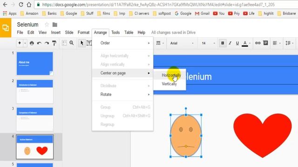This screenshot has width=298, height=167.
Task: Click the Insert link icon
Action: pos(257,43)
